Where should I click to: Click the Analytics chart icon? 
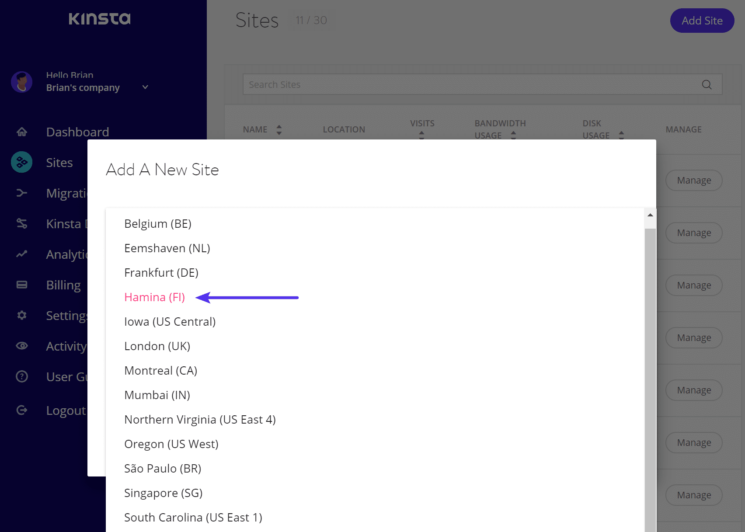click(x=22, y=254)
